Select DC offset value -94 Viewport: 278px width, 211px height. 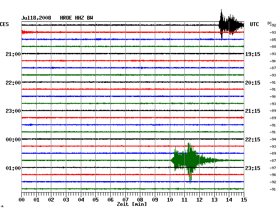[x=273, y=139]
